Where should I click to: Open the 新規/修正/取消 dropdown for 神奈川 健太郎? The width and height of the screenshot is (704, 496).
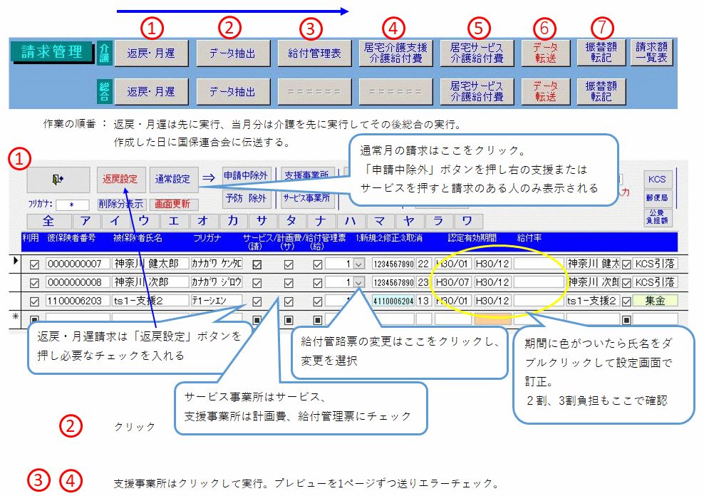[359, 264]
